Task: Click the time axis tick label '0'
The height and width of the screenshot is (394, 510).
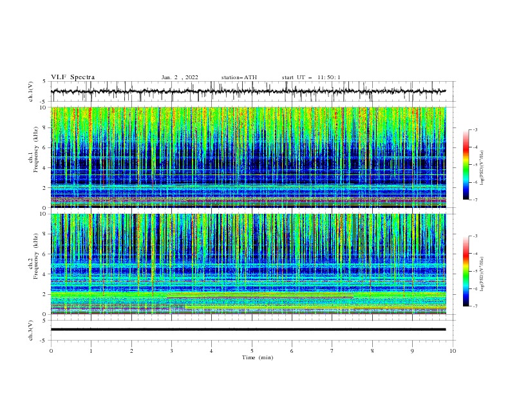Action: click(x=51, y=351)
